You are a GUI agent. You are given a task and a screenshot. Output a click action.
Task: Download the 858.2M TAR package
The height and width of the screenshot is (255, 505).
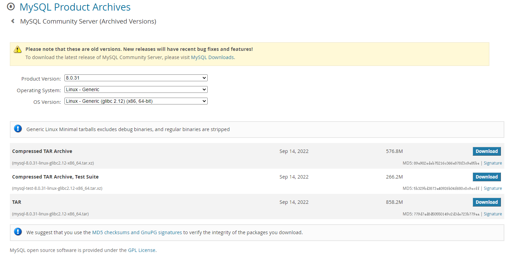(487, 202)
